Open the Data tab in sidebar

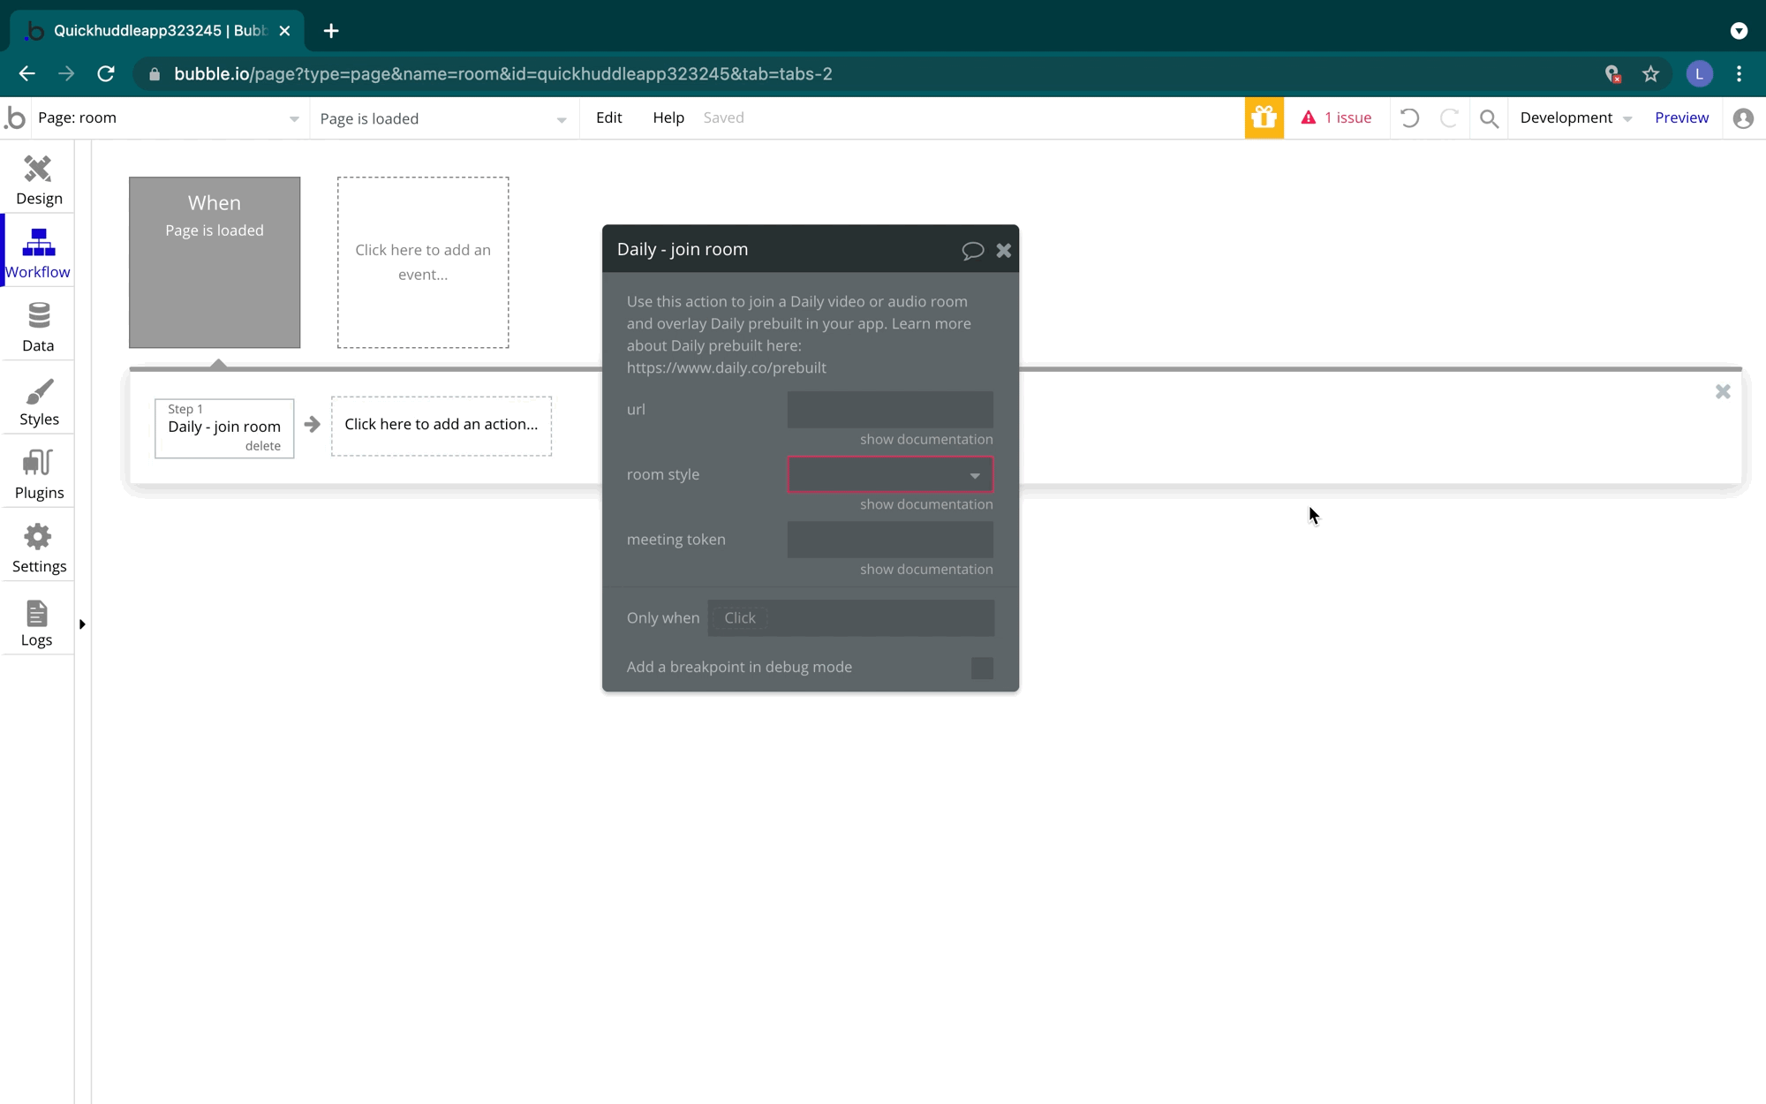[x=38, y=327]
